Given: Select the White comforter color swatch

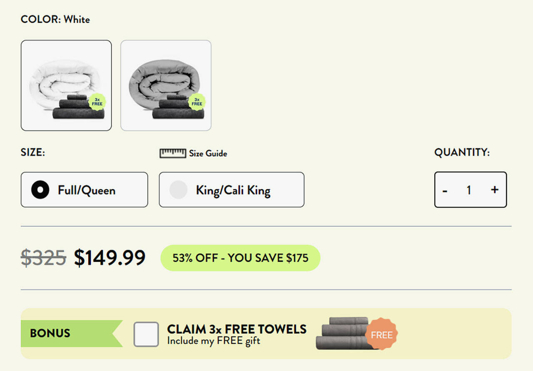Looking at the screenshot, I should [66, 85].
